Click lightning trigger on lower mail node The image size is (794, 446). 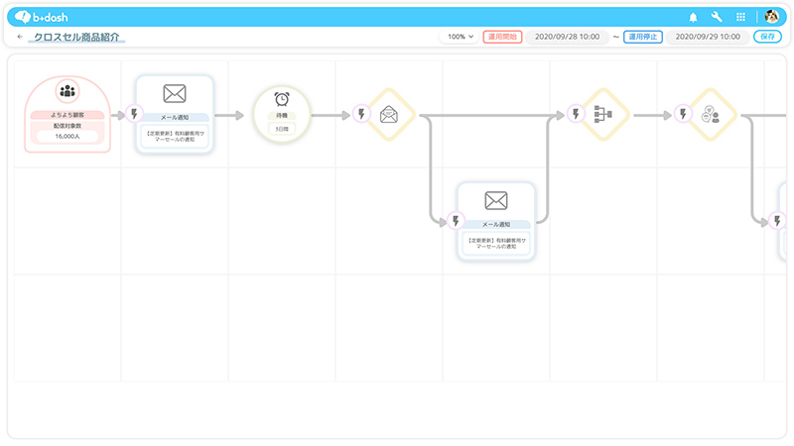pos(457,221)
